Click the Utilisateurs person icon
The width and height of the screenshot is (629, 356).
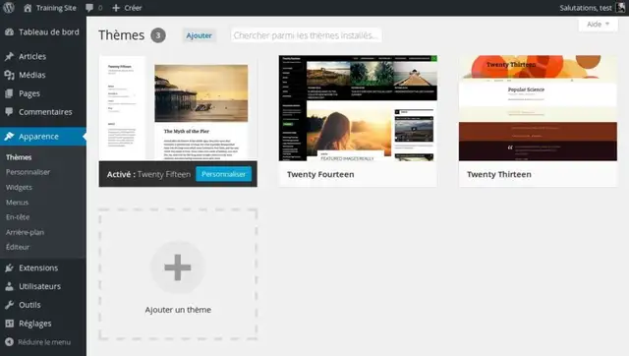click(x=9, y=286)
